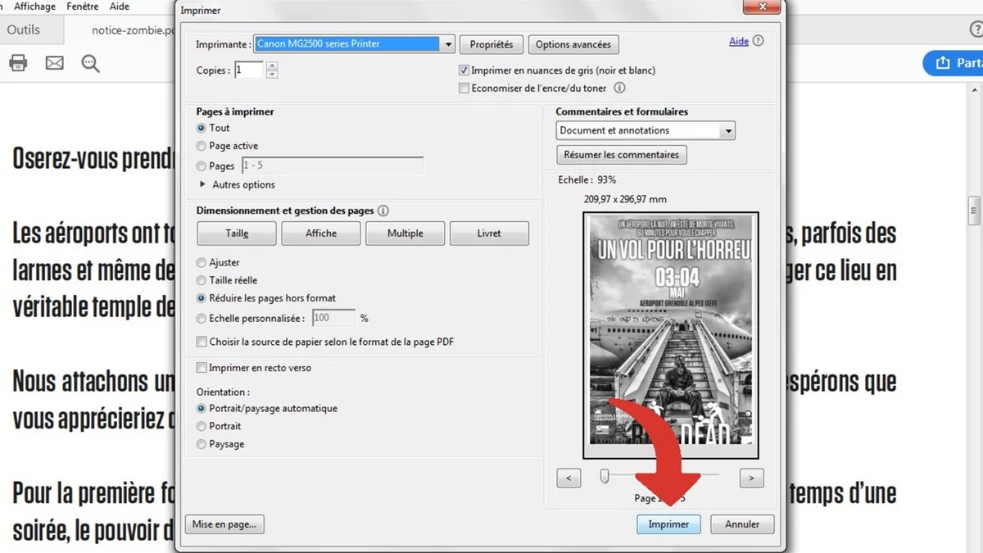This screenshot has width=983, height=553.
Task: Click info icon beside Dimensionnement et gestion des pages
Action: [383, 211]
